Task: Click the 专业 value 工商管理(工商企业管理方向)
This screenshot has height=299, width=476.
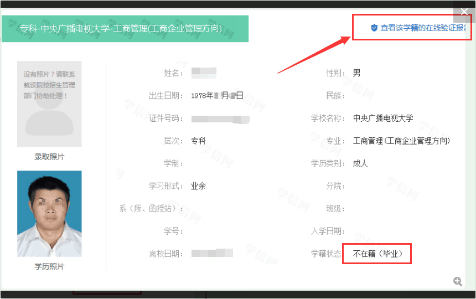Action: coord(401,141)
